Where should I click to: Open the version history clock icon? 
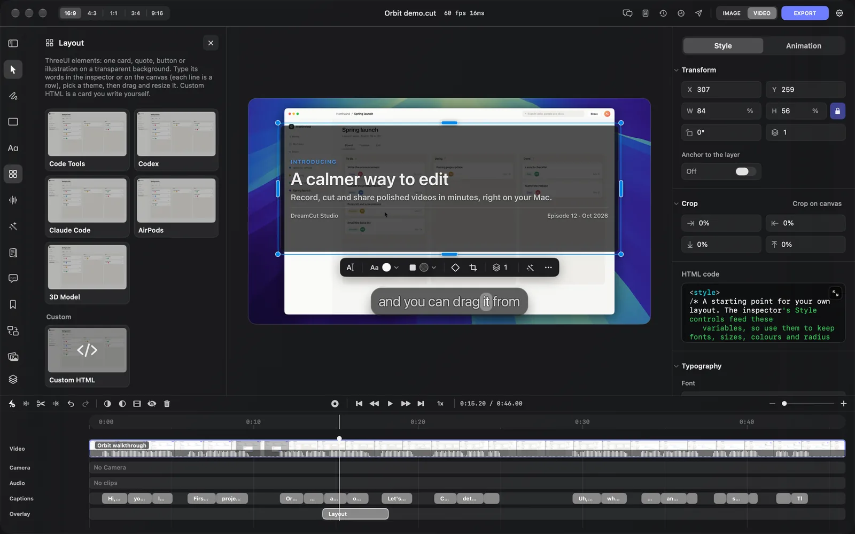[663, 13]
